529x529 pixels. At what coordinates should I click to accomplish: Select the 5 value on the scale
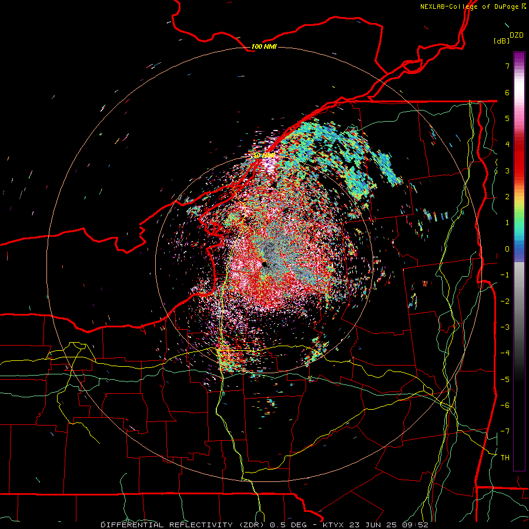point(507,118)
